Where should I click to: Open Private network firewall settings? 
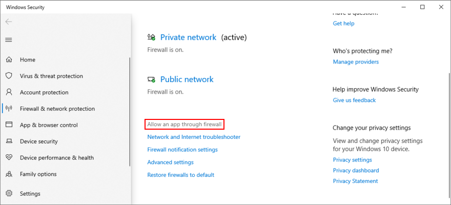pos(189,37)
